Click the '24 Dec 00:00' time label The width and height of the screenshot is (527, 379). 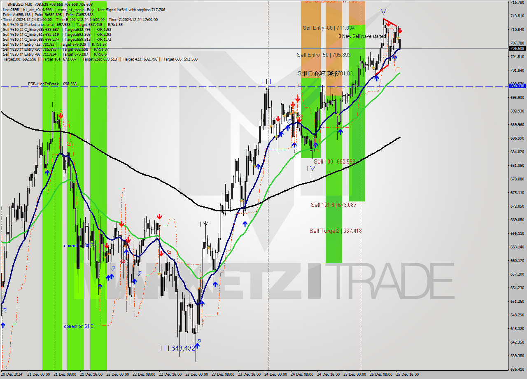(276, 374)
